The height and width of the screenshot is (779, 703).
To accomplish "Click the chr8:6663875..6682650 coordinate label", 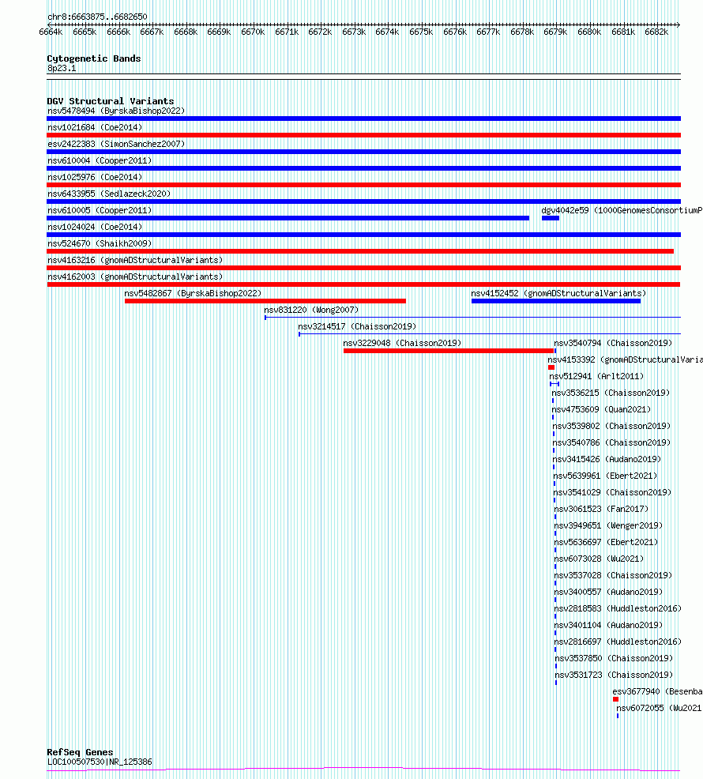I will point(97,17).
